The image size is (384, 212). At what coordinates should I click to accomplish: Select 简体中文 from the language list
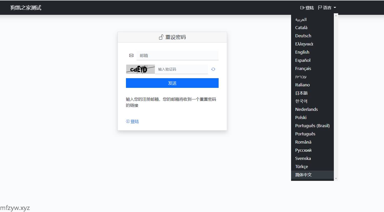click(x=303, y=175)
